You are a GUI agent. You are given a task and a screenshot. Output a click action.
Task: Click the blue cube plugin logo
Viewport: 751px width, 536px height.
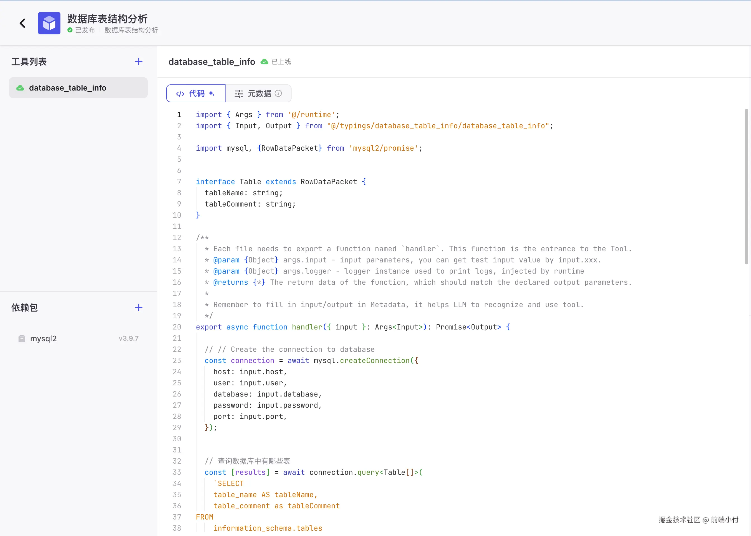(x=49, y=23)
